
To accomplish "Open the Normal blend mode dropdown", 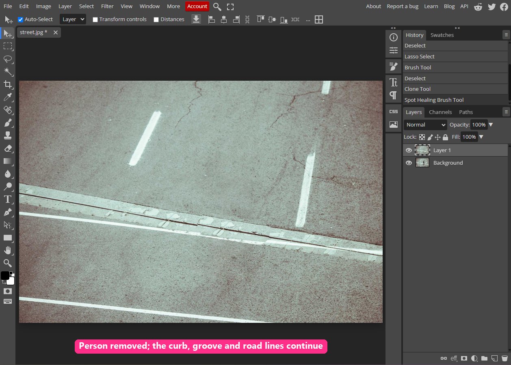I will (425, 125).
